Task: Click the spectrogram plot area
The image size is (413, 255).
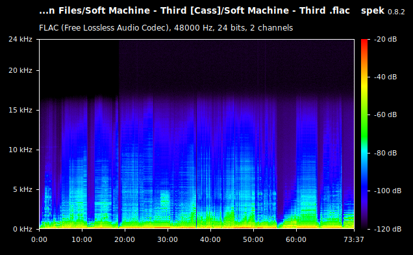Action: click(x=197, y=134)
